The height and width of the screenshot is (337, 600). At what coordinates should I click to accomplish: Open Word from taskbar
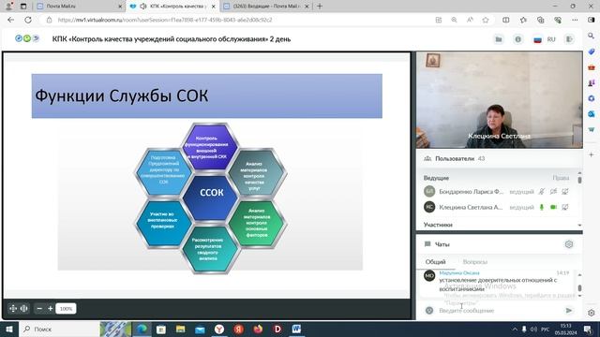[x=296, y=329]
